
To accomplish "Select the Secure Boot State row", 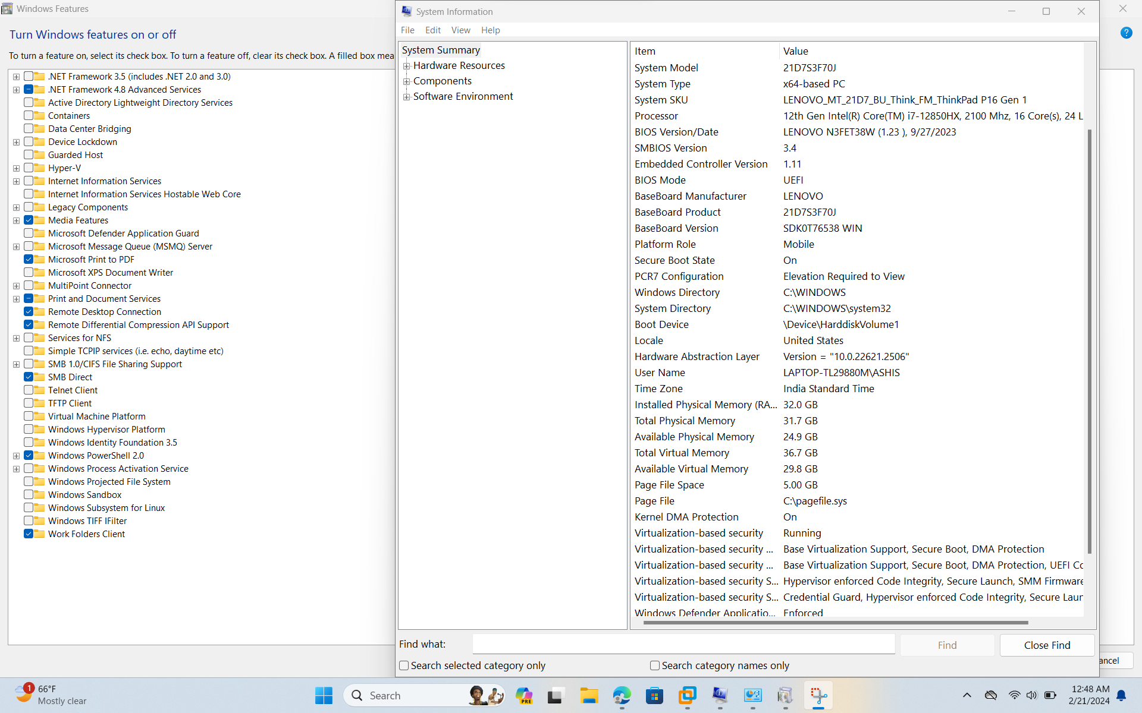I will [858, 260].
